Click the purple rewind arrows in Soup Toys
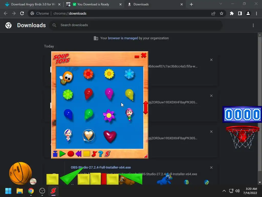This screenshot has height=197, width=262. pyautogui.click(x=78, y=154)
